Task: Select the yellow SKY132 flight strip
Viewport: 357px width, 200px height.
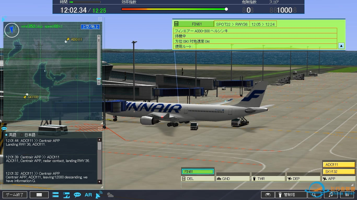Action: [339, 172]
